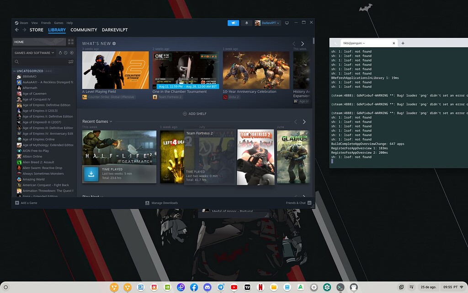Open the Help menu
Viewport: 468px width, 293px height.
pyautogui.click(x=69, y=23)
